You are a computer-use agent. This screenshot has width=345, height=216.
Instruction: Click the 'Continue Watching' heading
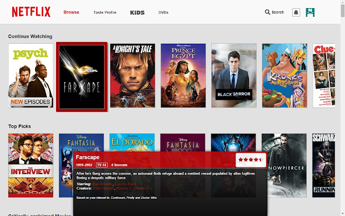coord(30,36)
